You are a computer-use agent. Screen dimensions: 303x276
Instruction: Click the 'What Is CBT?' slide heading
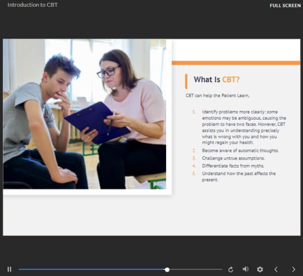tap(216, 80)
